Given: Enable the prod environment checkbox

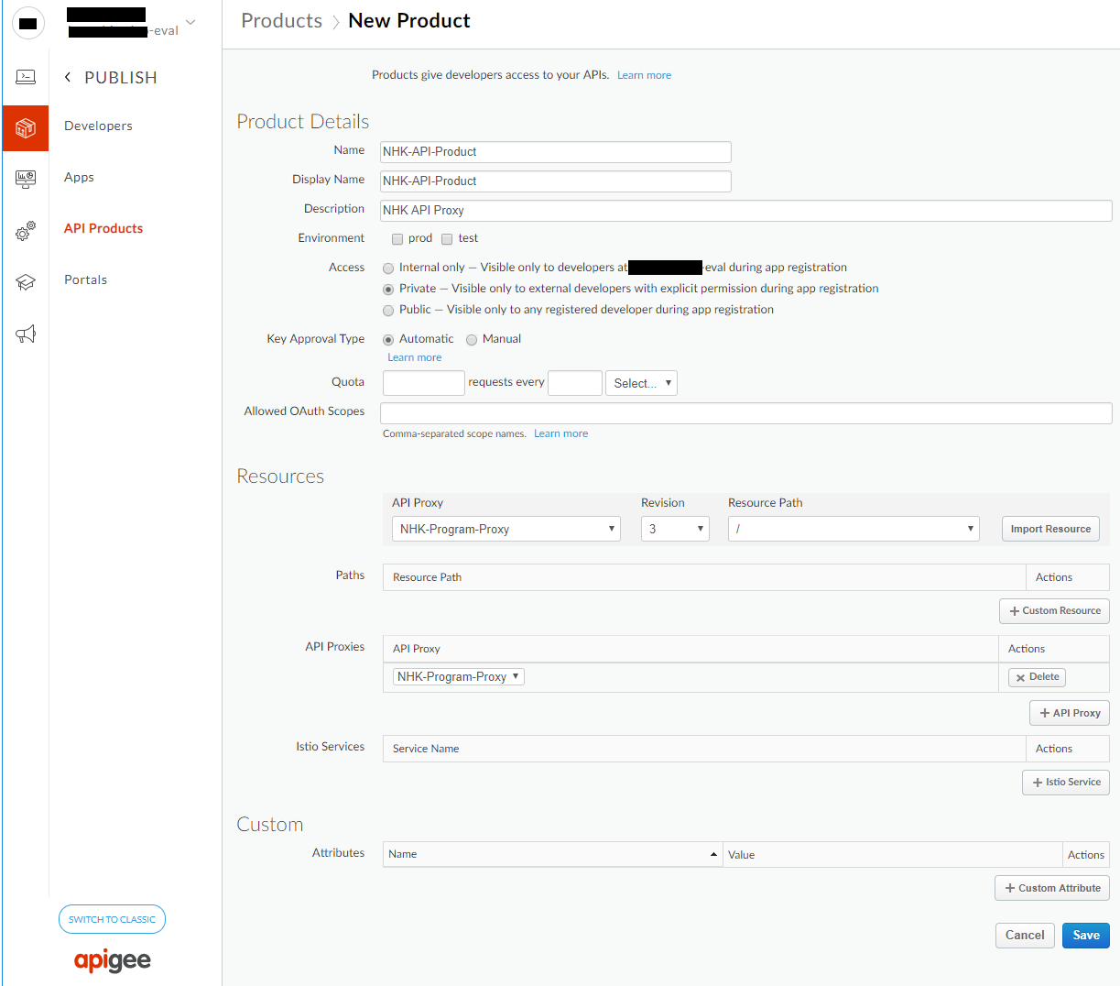Looking at the screenshot, I should click(397, 238).
